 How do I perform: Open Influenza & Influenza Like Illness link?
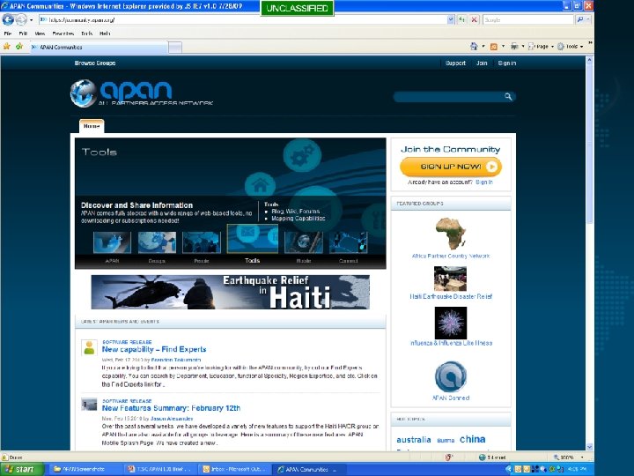point(451,343)
